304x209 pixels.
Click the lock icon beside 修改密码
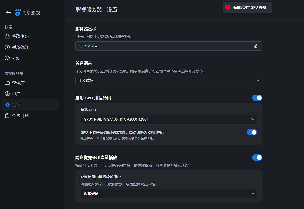click(7, 36)
